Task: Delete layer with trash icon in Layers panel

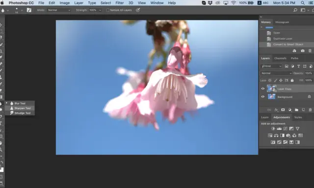Action: pyautogui.click(x=310, y=110)
